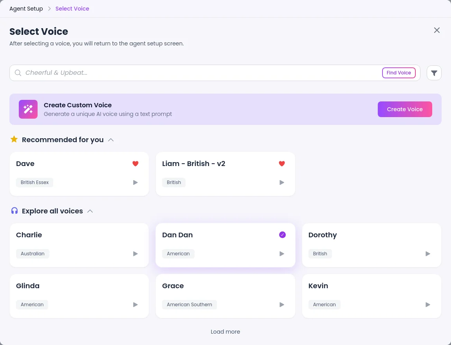Click Glinda's American accent tag
Screen dimensions: 451x345
32,305
